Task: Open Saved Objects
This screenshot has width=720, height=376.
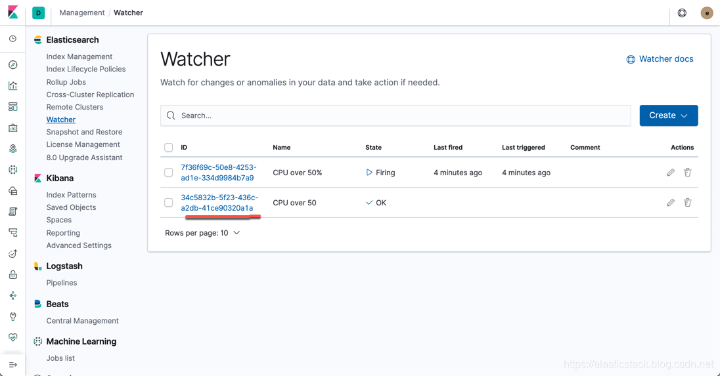Action: tap(71, 207)
